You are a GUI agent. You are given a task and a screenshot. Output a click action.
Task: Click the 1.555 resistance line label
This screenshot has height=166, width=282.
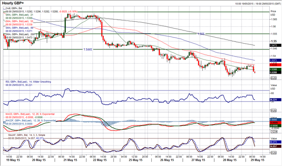coord(201,34)
